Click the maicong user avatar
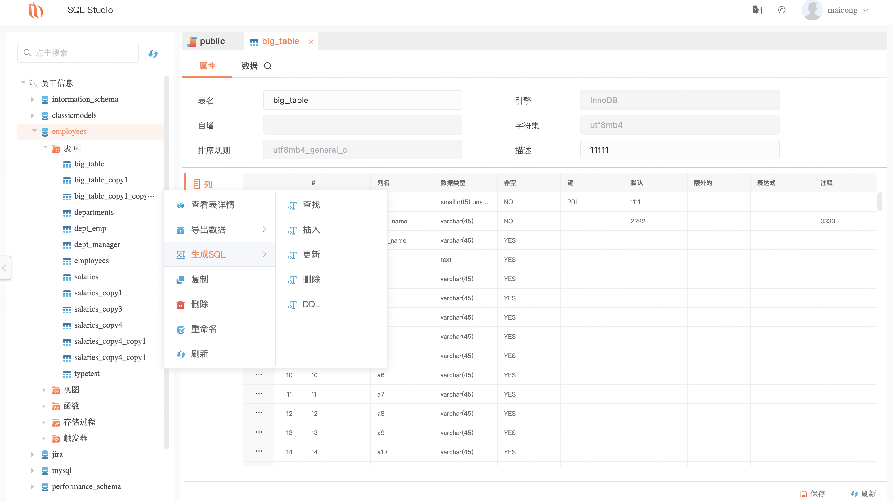The height and width of the screenshot is (502, 893). click(813, 10)
